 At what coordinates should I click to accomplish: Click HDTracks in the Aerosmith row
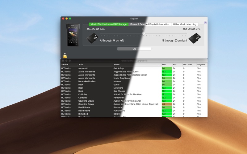(x=66, y=68)
